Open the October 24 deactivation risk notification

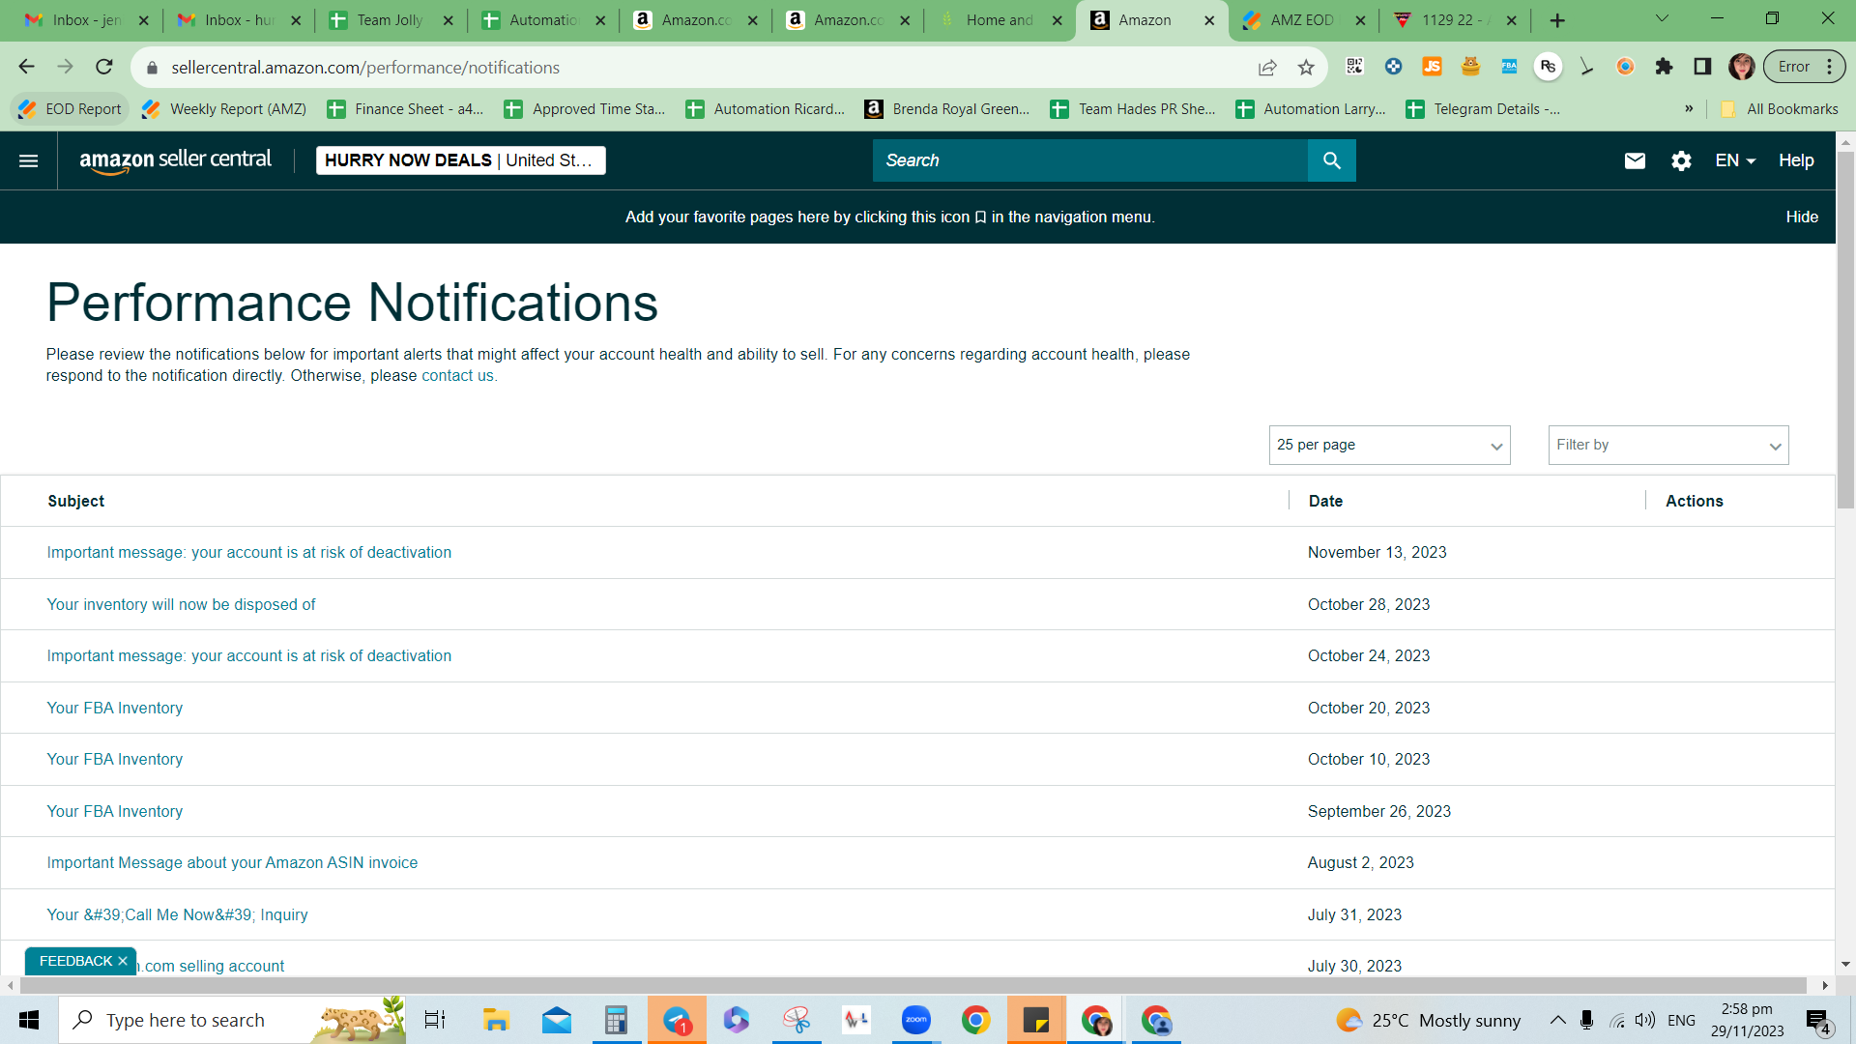pyautogui.click(x=249, y=656)
